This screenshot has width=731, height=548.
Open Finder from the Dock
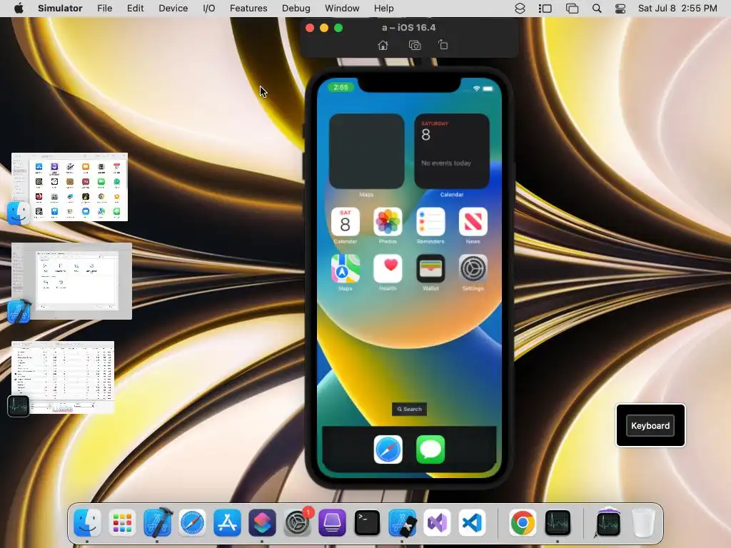point(87,522)
